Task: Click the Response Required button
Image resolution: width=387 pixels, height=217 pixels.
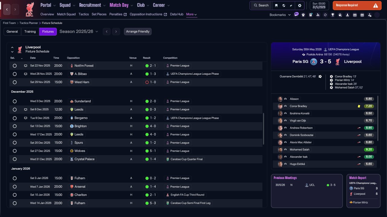Action: (357, 5)
